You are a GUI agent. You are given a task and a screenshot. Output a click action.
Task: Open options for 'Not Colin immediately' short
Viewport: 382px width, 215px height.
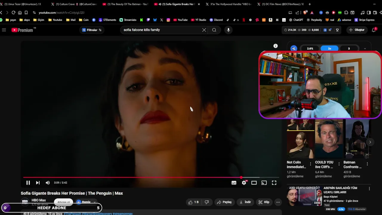tap(310, 164)
